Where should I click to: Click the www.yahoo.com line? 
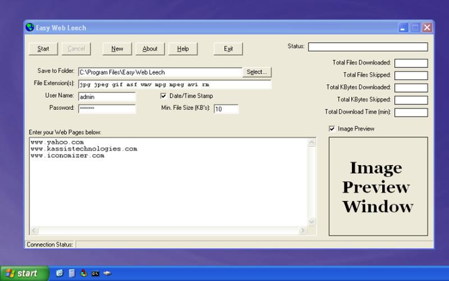pyautogui.click(x=57, y=142)
